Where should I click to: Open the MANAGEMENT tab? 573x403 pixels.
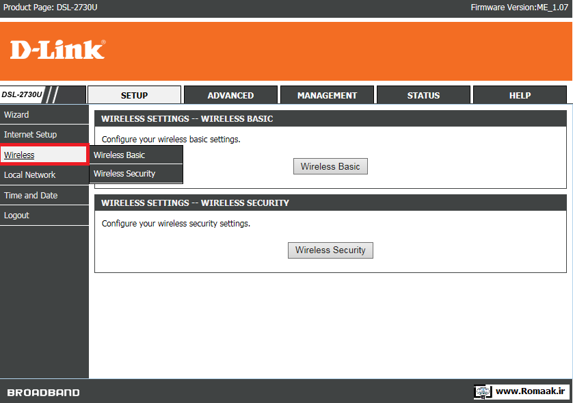coord(327,95)
